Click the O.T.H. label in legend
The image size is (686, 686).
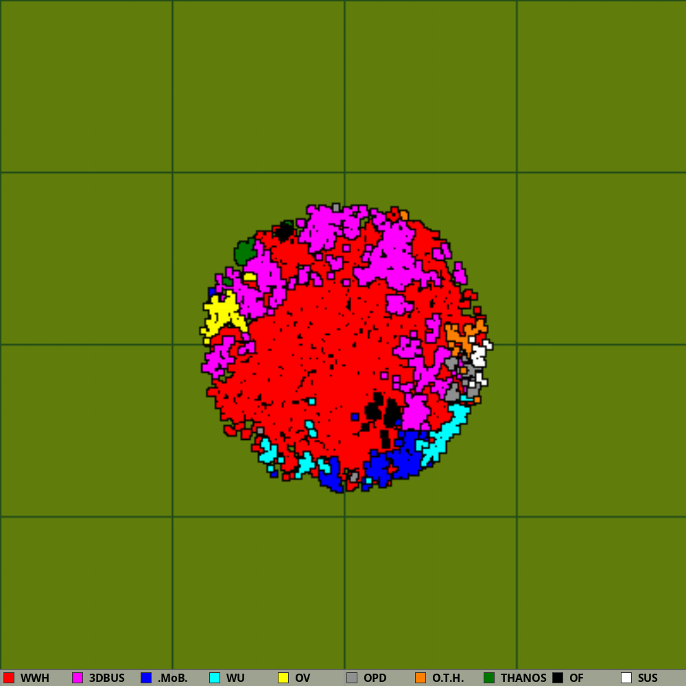(448, 678)
